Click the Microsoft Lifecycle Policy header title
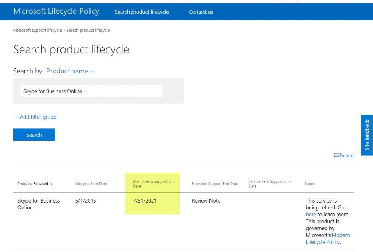373x252 pixels. tap(56, 11)
